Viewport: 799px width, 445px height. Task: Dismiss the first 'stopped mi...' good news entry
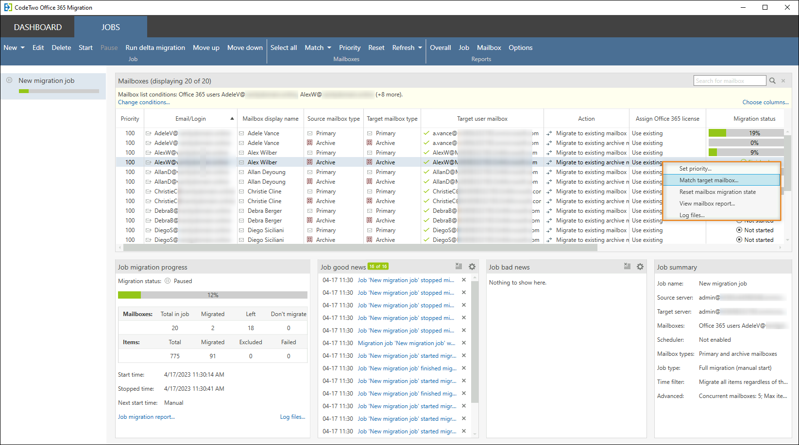tap(464, 280)
